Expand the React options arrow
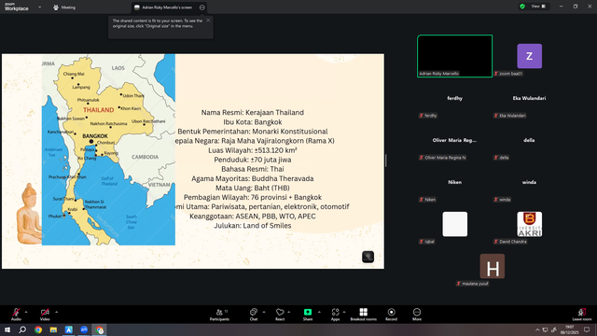The width and height of the screenshot is (597, 336). (288, 312)
